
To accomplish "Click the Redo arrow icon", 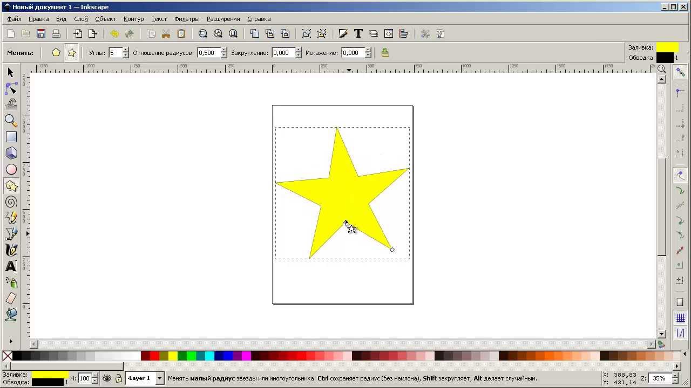I will pyautogui.click(x=130, y=33).
